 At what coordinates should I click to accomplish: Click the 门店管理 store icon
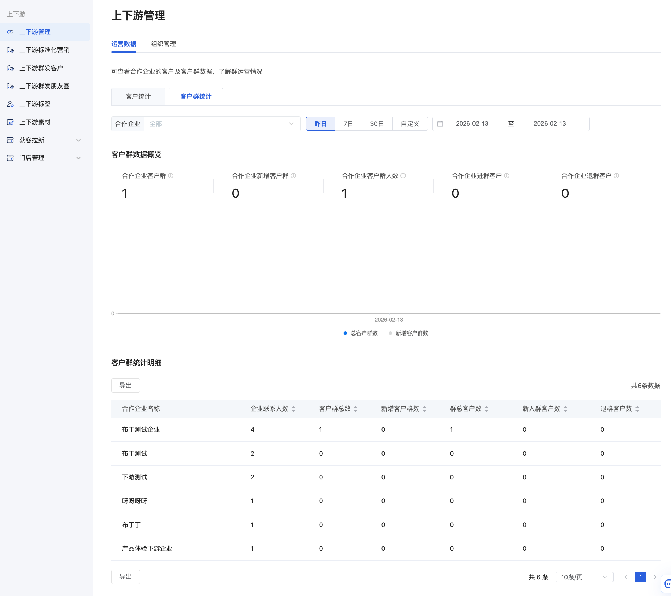click(x=10, y=158)
